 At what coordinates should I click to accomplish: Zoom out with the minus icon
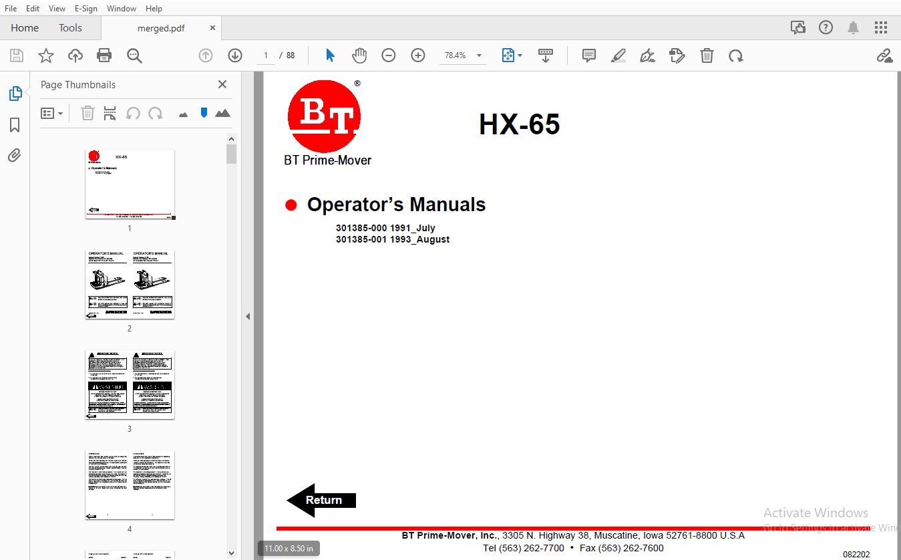(389, 55)
